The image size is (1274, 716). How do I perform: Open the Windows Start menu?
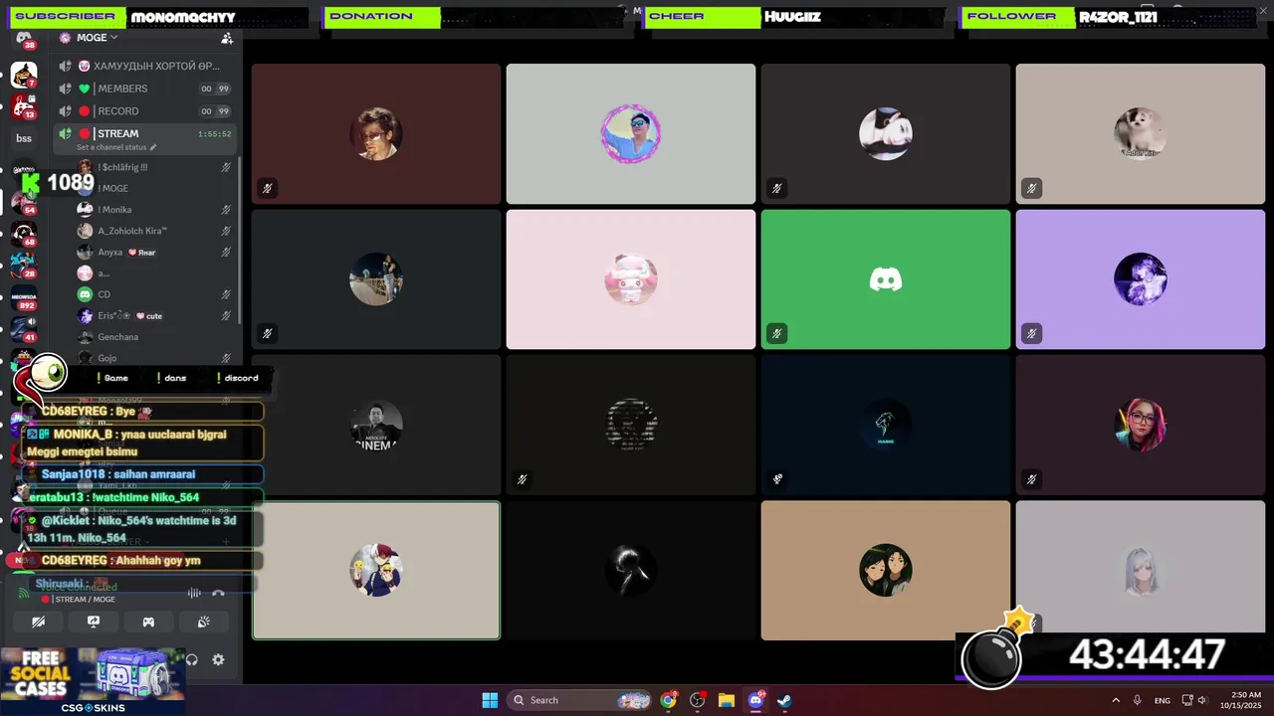coord(490,700)
